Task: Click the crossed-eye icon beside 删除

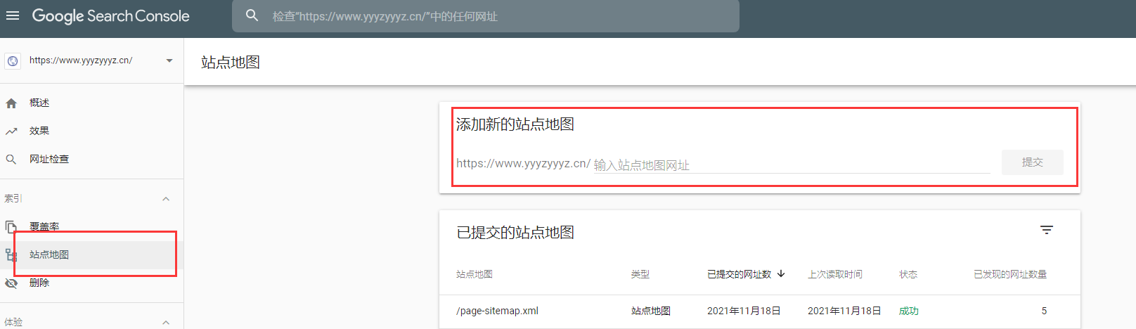Action: (x=11, y=283)
